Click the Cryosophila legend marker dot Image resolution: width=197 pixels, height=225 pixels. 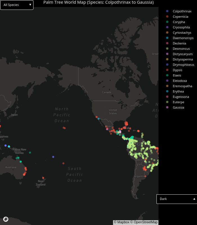tap(167, 27)
